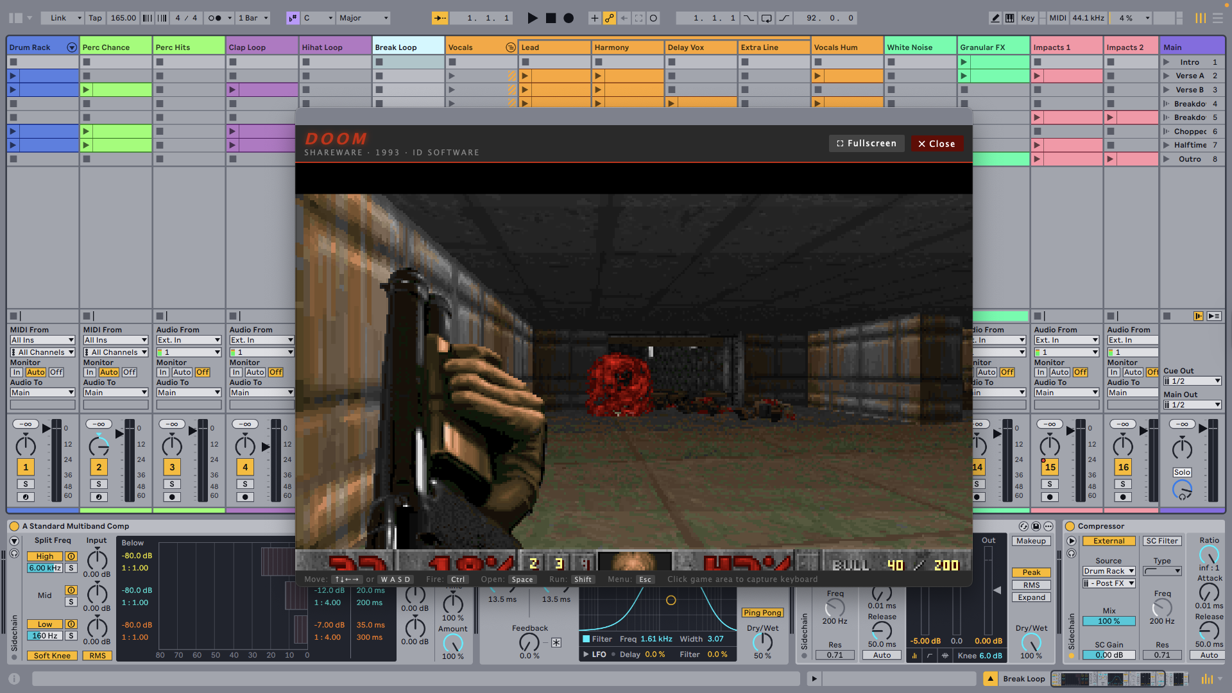Select Peak mode on the compressor

[x=1031, y=572]
